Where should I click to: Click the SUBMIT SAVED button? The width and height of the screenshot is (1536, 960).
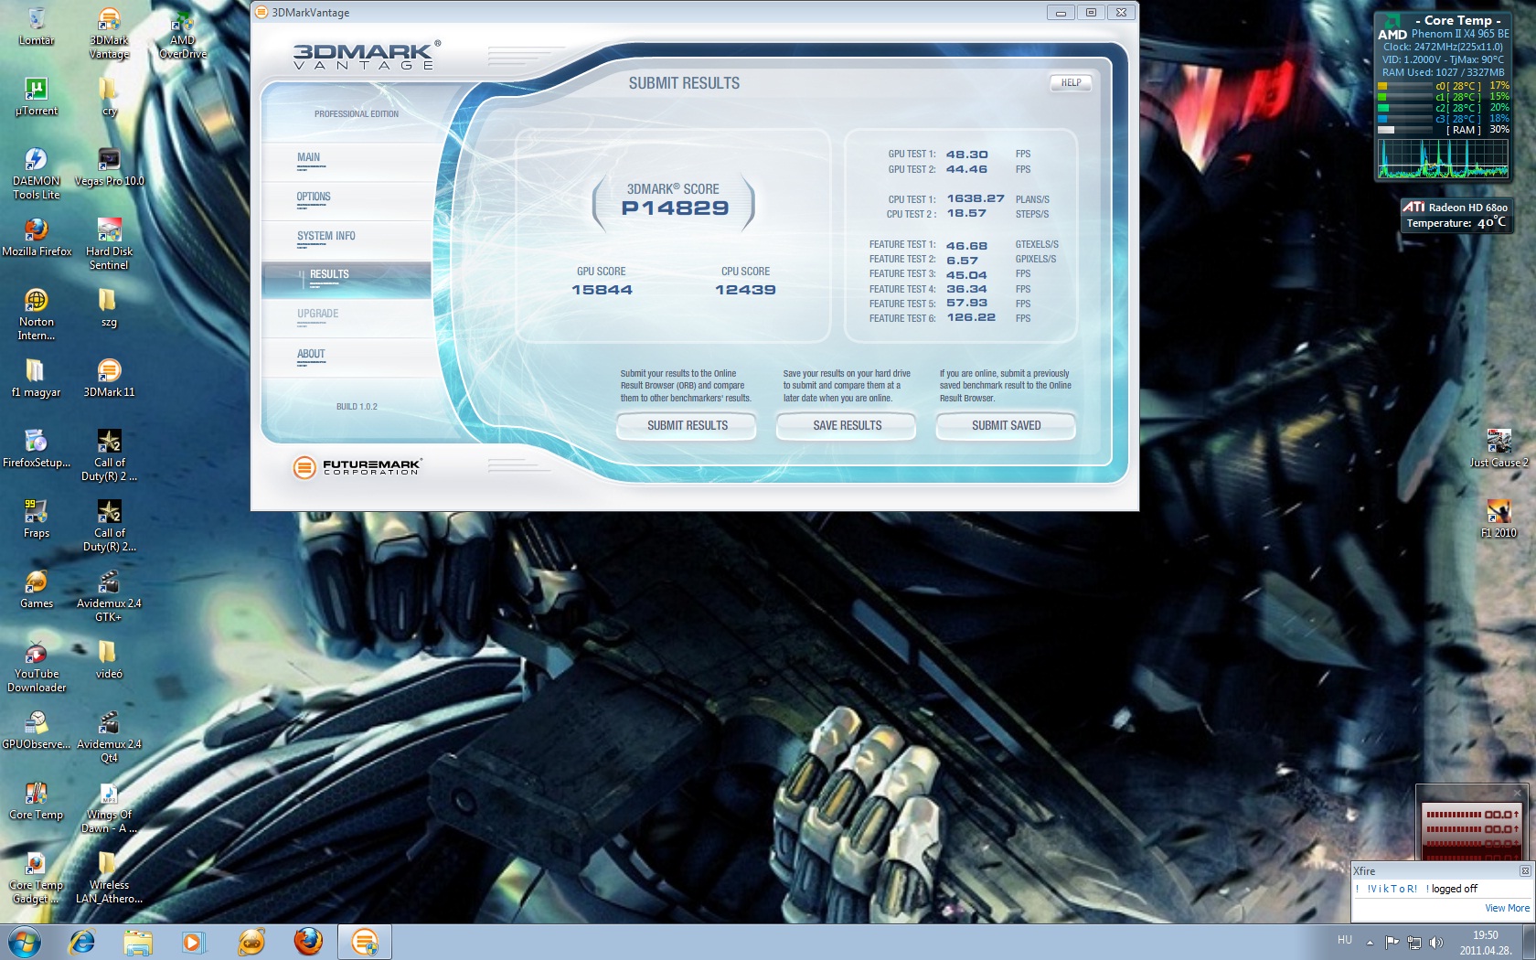pyautogui.click(x=1006, y=426)
